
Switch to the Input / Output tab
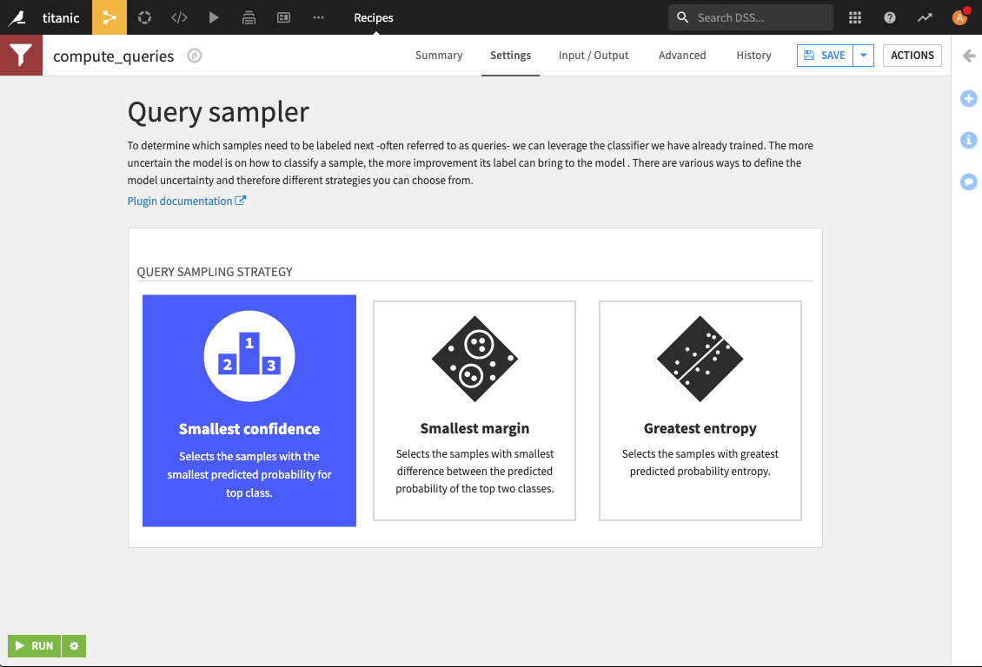593,55
